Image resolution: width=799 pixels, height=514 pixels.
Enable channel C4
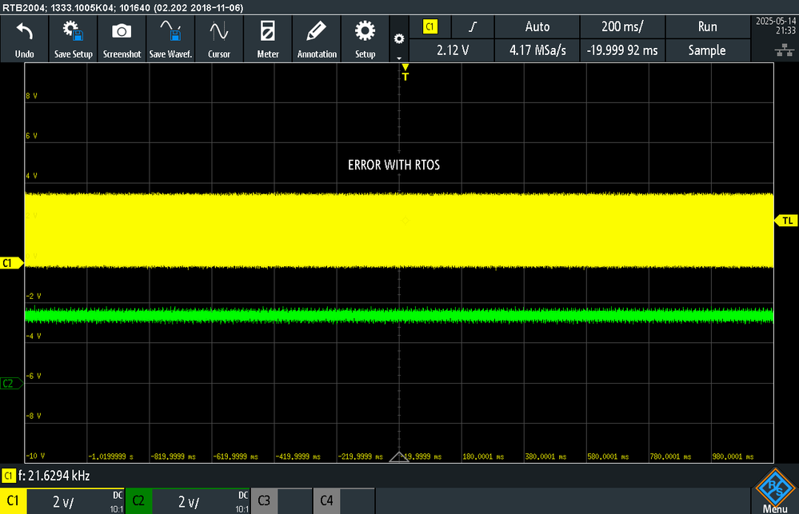pos(326,500)
